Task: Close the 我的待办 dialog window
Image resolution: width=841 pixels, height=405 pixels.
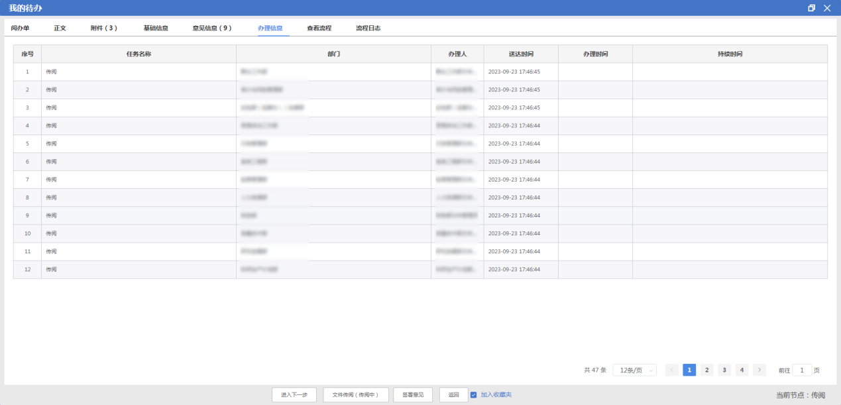Action: [827, 8]
